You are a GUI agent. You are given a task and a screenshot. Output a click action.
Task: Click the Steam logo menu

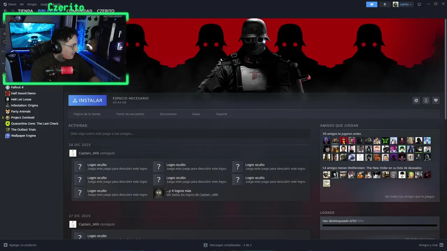(x=10, y=5)
